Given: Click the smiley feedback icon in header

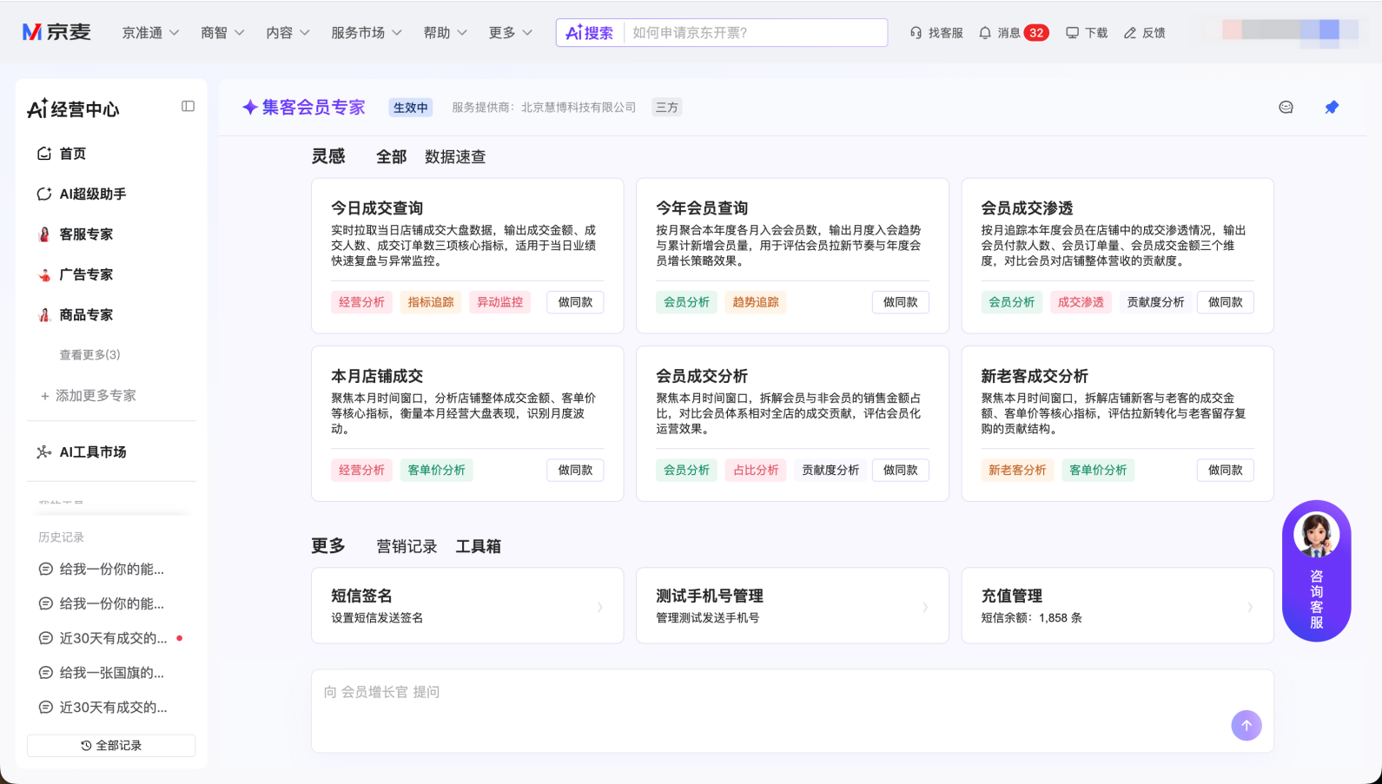Looking at the screenshot, I should click(x=1286, y=107).
